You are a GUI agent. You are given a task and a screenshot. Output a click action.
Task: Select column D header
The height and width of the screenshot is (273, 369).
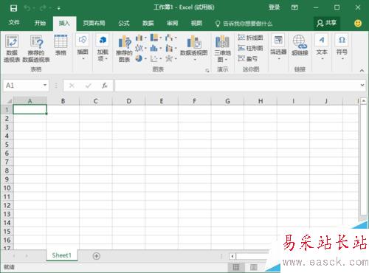[x=128, y=101]
